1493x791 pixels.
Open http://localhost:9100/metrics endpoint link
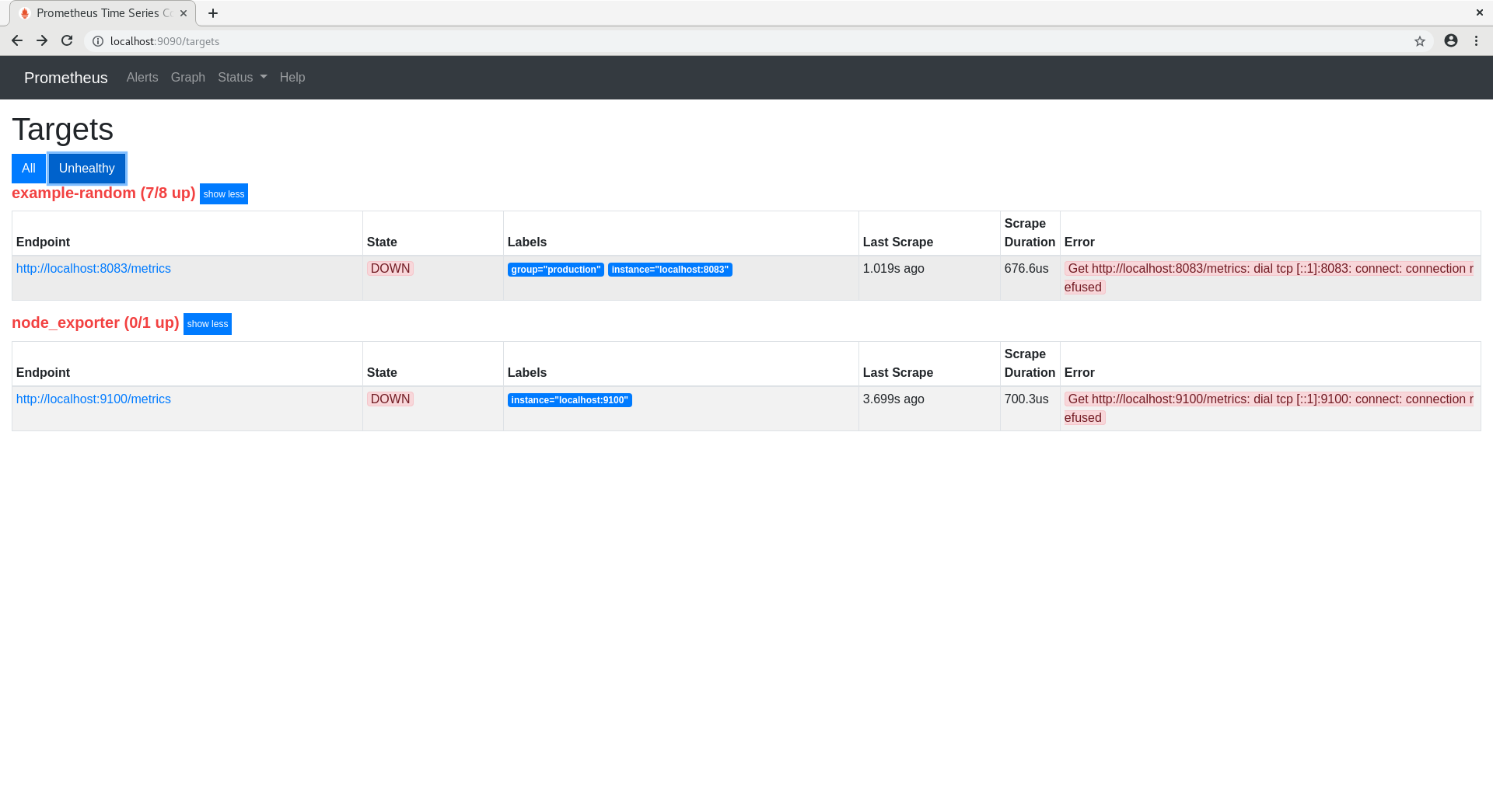tap(93, 399)
